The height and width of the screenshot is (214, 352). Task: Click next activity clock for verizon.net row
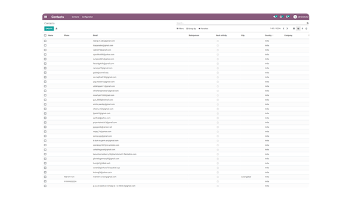[218, 127]
